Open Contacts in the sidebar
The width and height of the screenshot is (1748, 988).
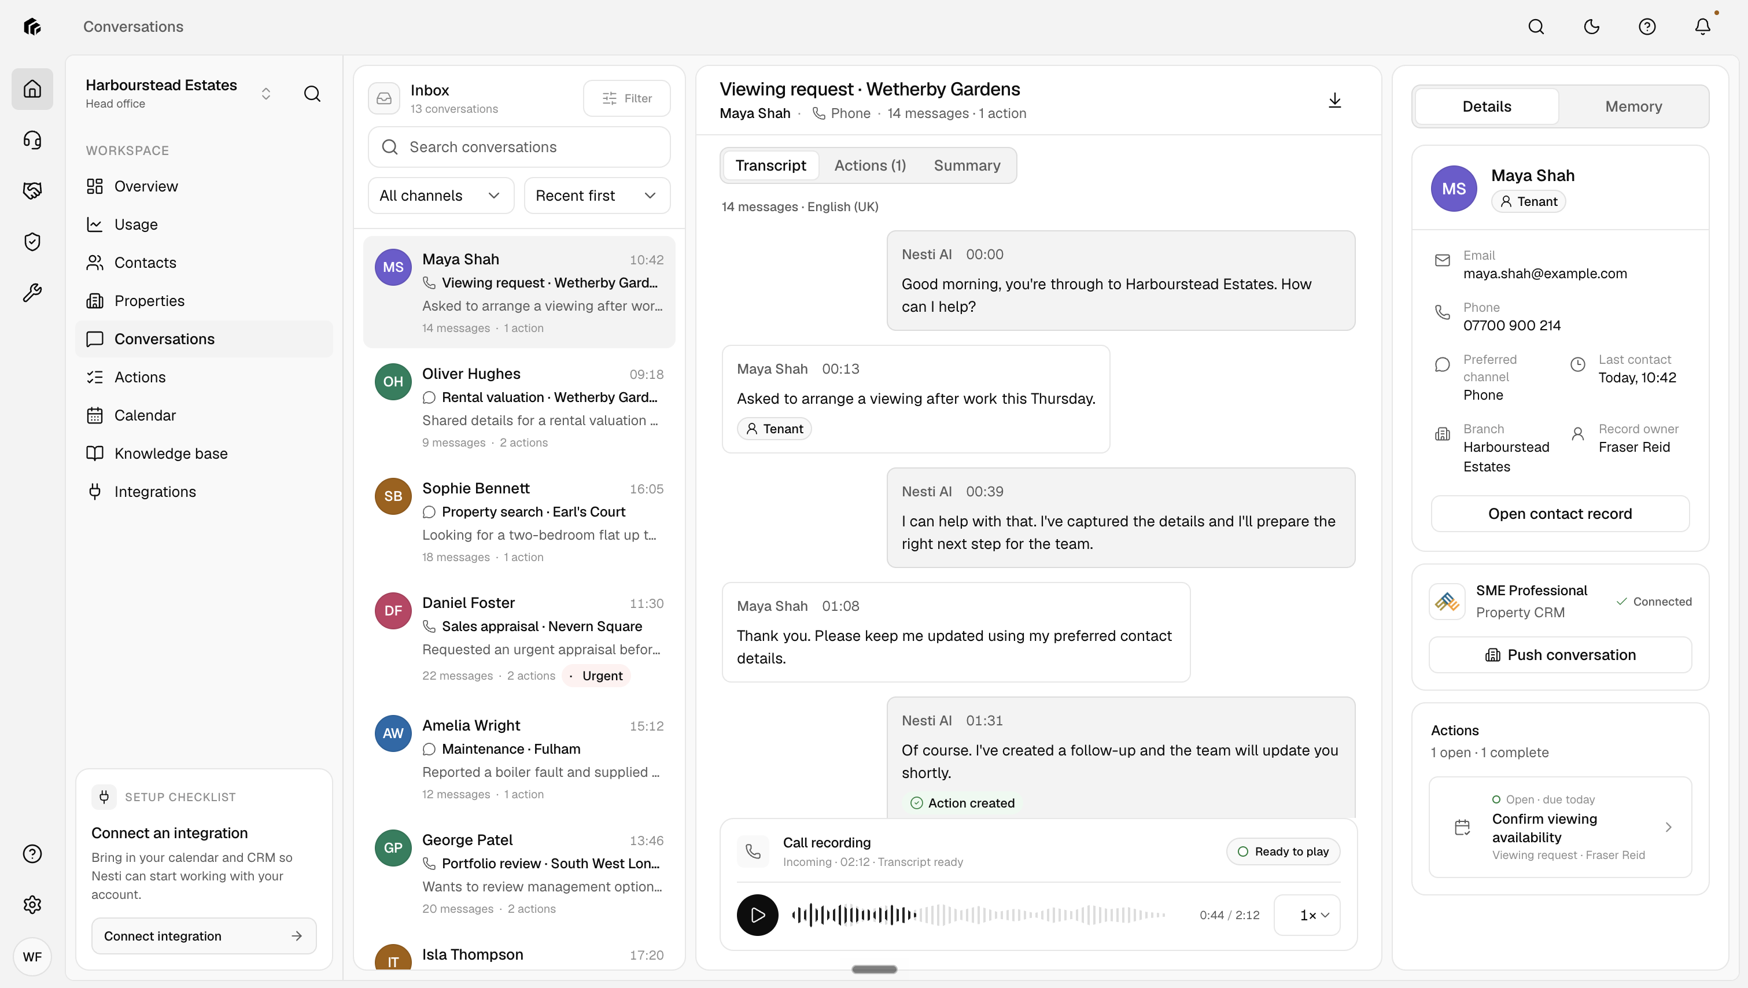[x=204, y=263]
